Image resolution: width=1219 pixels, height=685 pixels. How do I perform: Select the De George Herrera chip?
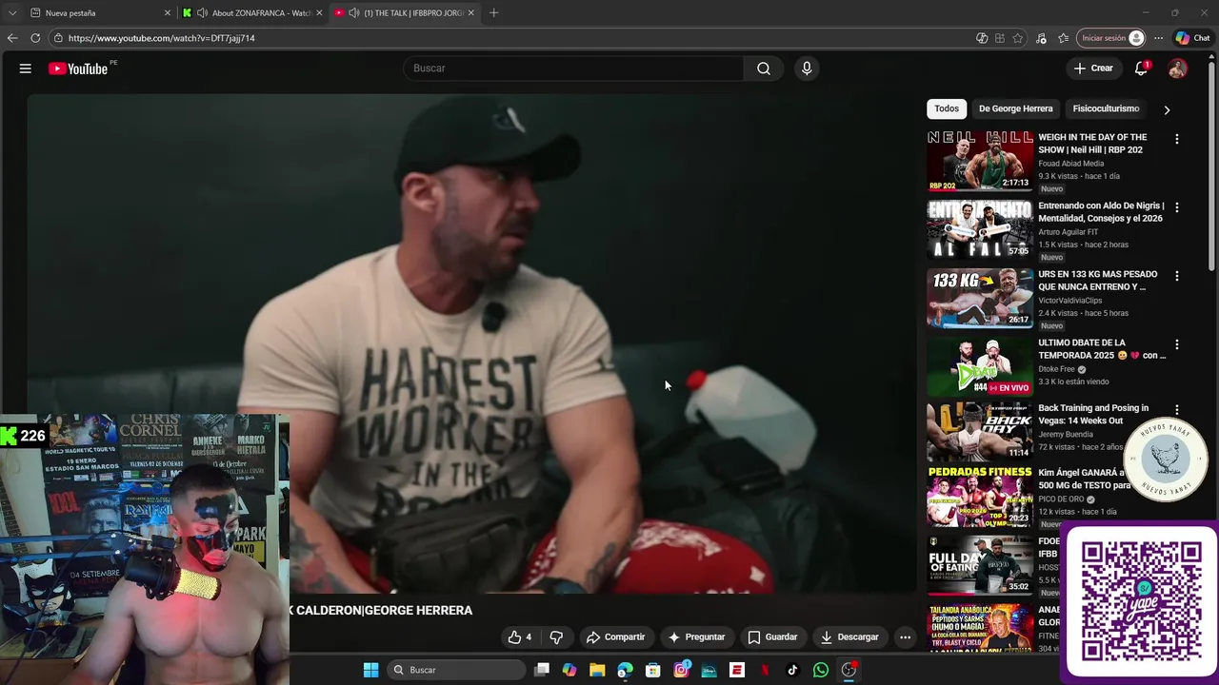(x=1015, y=108)
